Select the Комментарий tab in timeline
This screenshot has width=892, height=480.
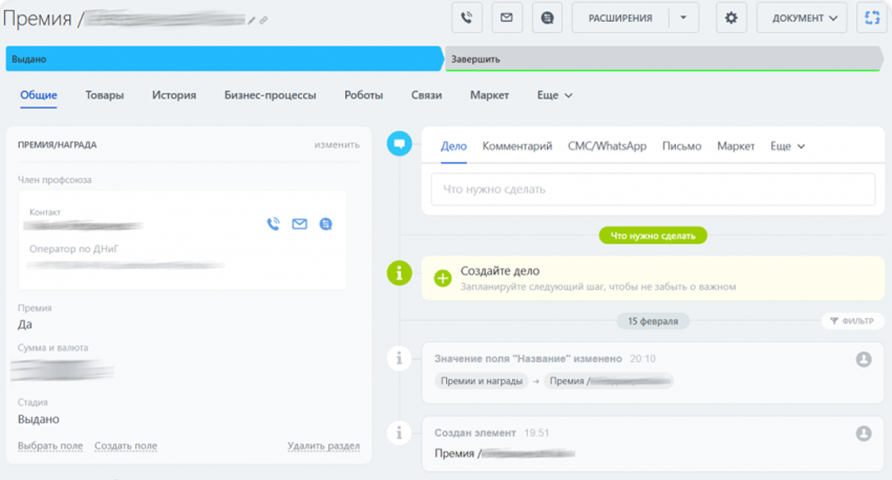coord(517,146)
